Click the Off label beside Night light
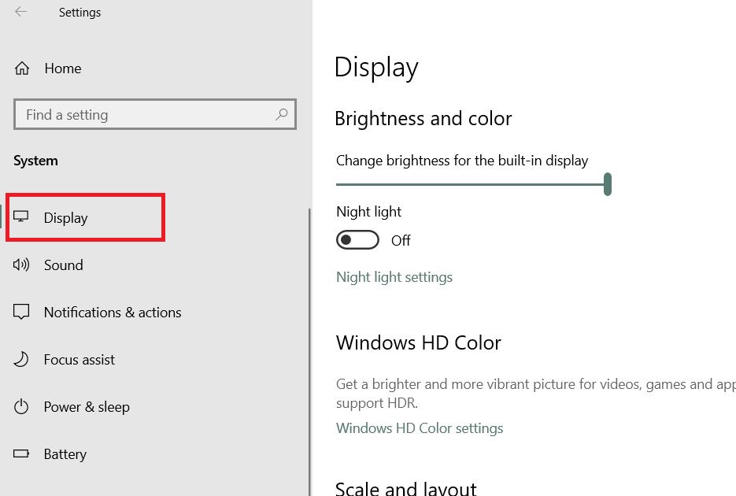Viewport: 736px width, 496px height. 401,241
